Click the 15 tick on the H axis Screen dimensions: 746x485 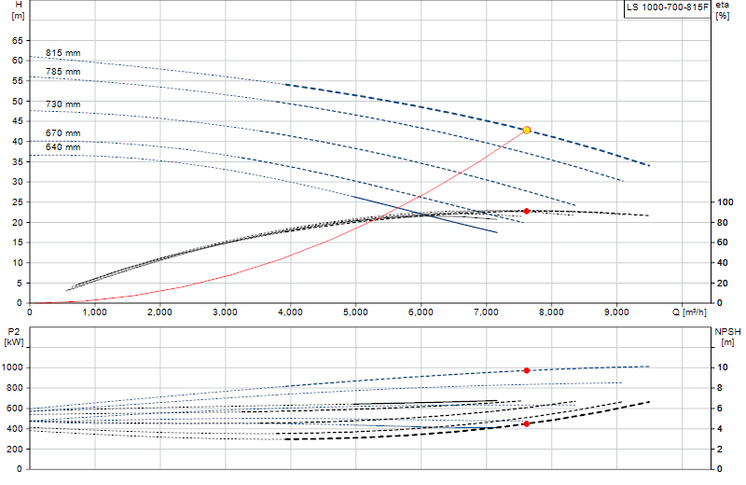click(18, 242)
